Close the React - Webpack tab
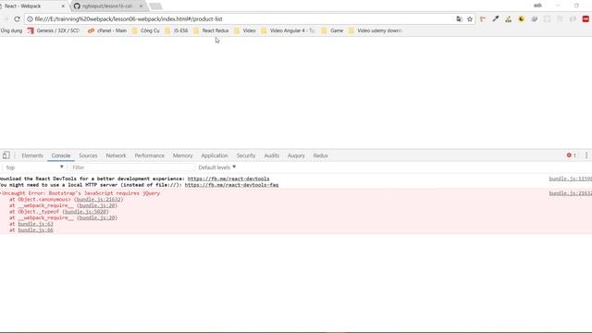 tap(63, 6)
